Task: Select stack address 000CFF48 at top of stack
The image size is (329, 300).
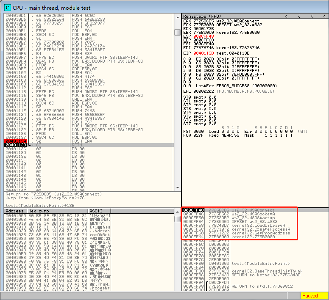Action: 194,210
